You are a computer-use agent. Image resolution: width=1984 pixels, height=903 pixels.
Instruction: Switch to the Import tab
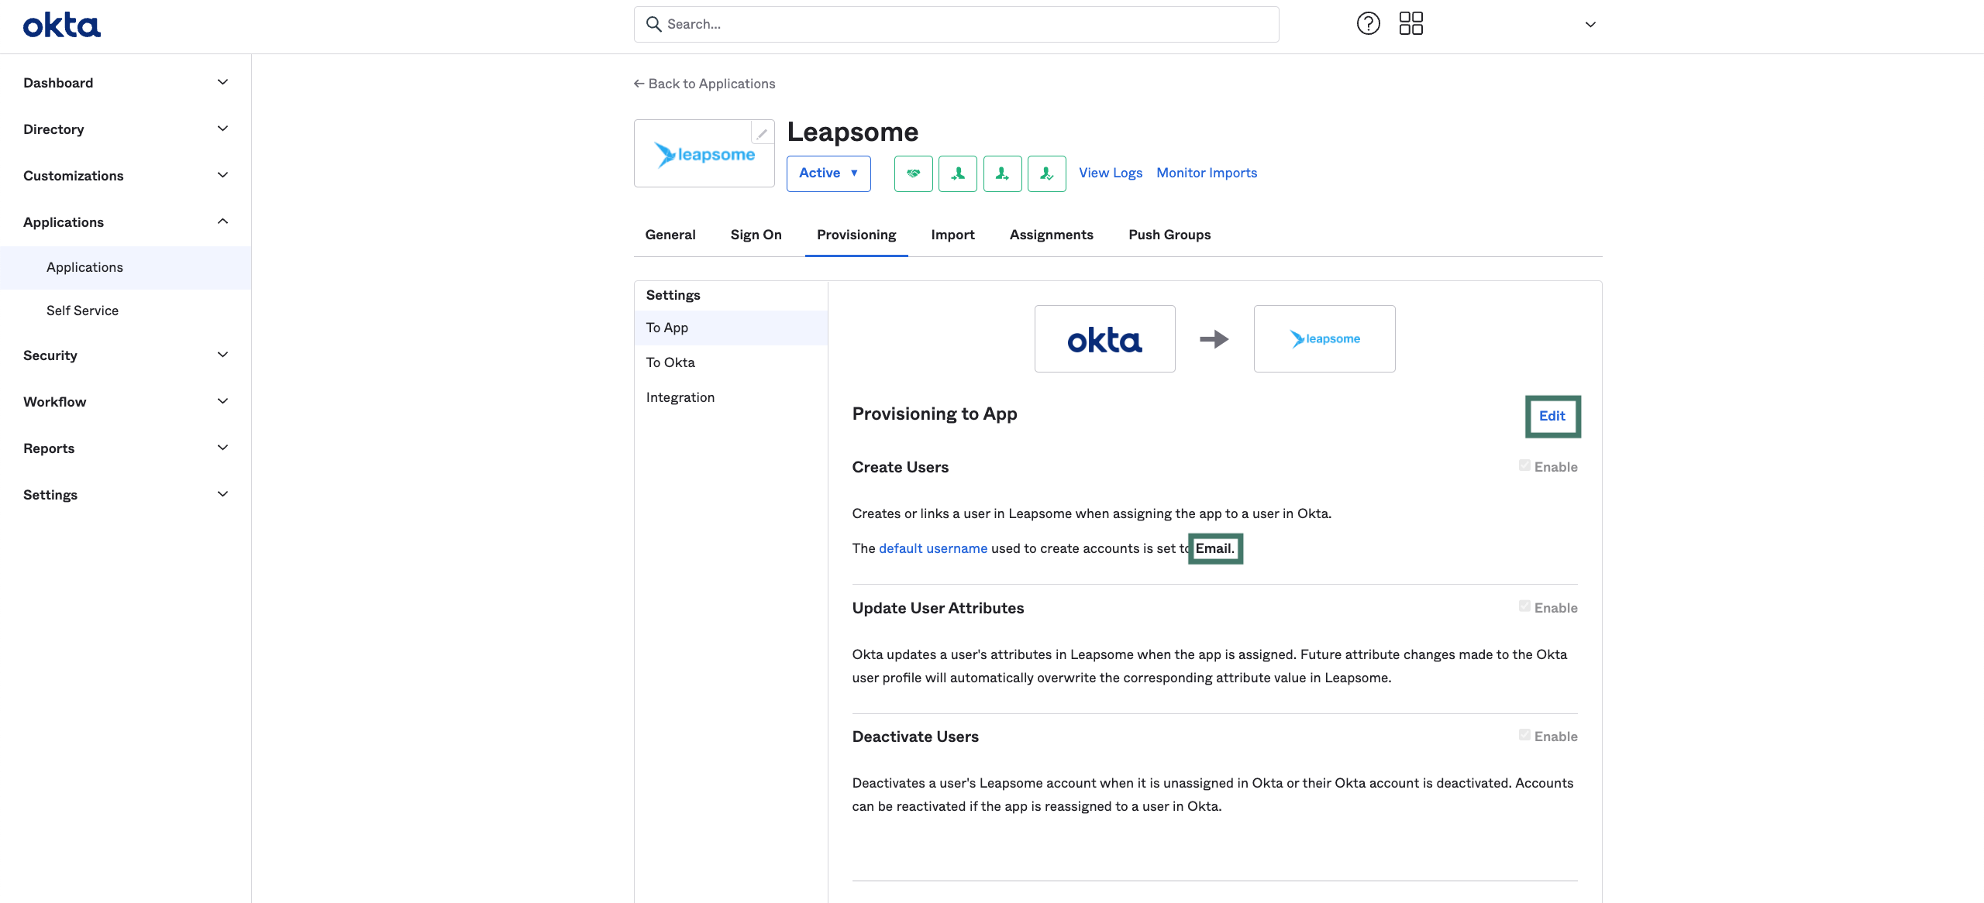952,235
